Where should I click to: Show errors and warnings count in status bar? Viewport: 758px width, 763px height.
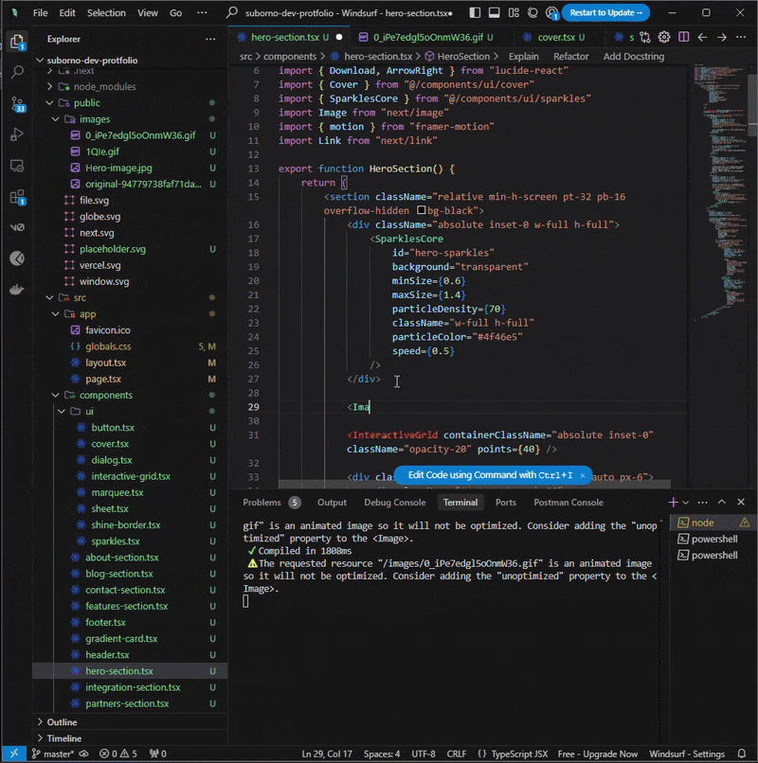(118, 754)
